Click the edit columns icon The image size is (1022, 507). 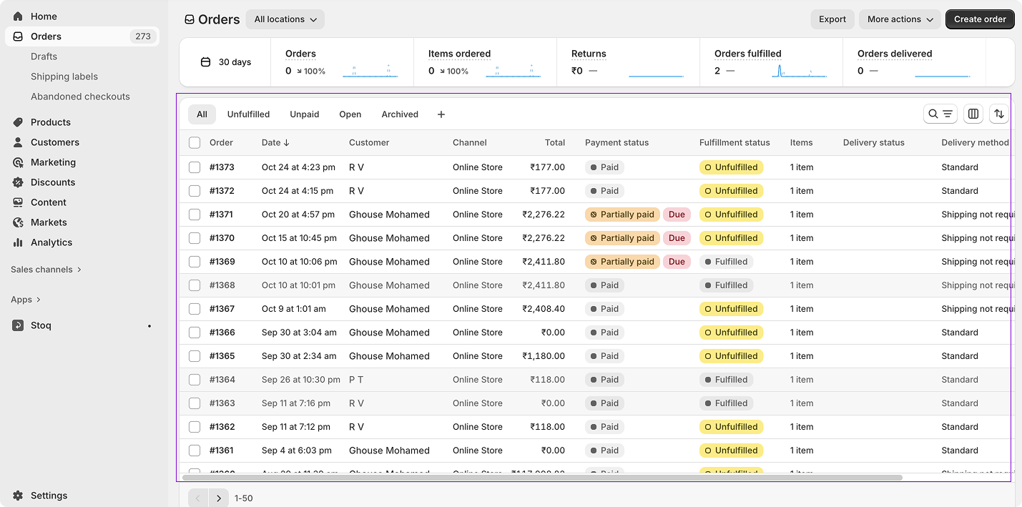[973, 114]
